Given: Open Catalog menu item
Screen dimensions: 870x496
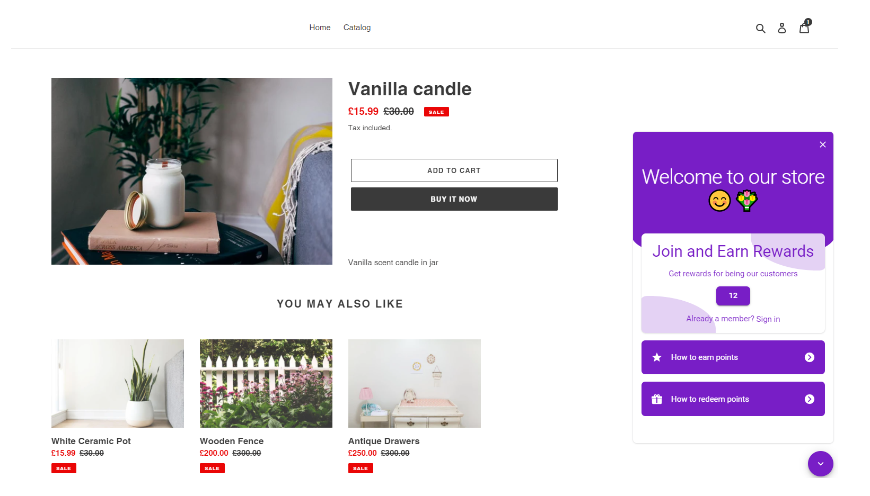Looking at the screenshot, I should coord(357,28).
